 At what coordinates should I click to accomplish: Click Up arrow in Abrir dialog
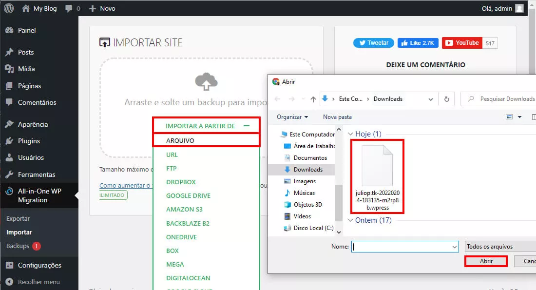313,99
